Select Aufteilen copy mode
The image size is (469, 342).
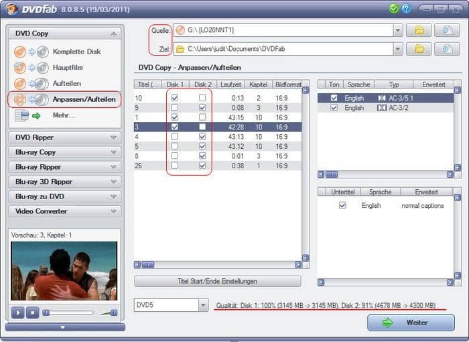67,83
